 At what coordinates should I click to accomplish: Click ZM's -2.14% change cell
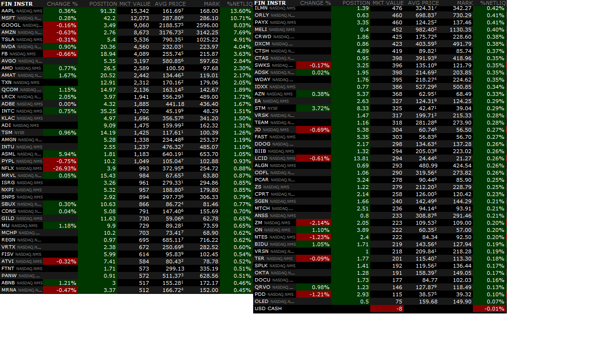point(313,222)
